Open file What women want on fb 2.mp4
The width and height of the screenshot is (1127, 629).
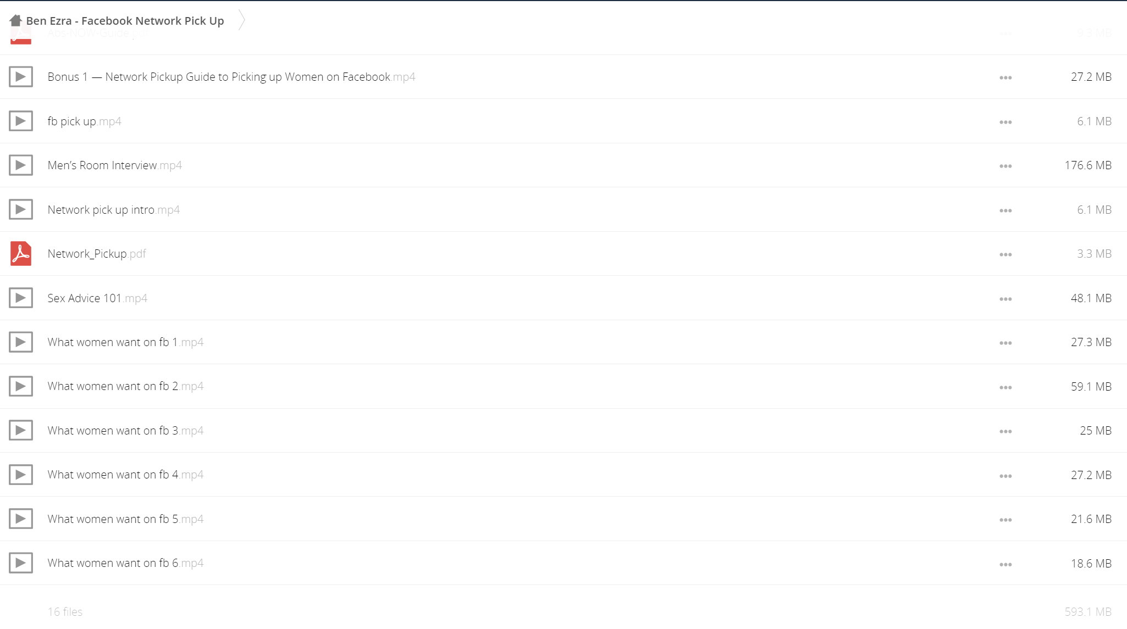[125, 386]
